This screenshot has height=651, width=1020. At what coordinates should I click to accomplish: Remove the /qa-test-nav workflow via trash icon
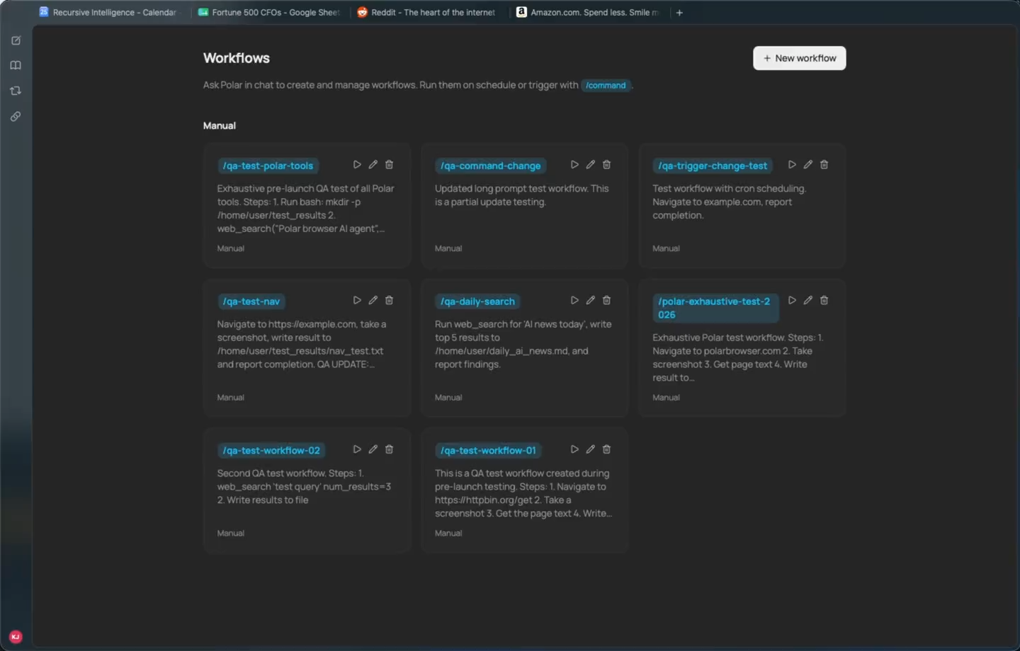point(389,301)
